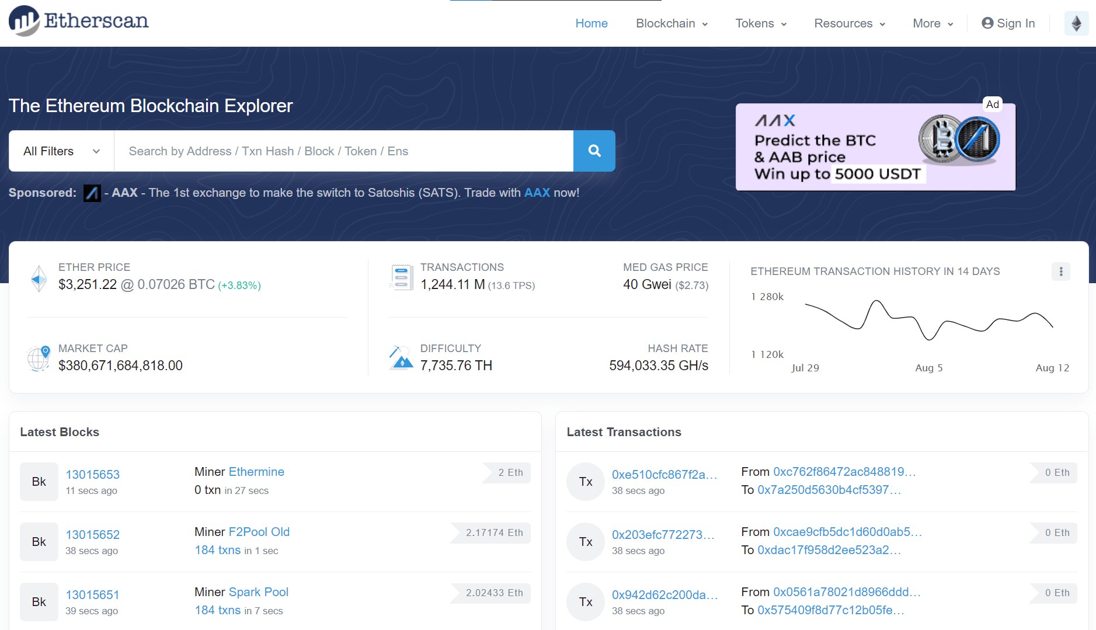Screen dimensions: 1096x630
Task: Click the Difficulty mountain icon
Action: pyautogui.click(x=401, y=357)
